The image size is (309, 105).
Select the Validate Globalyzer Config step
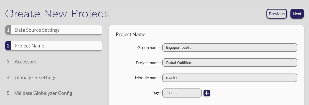point(43,93)
